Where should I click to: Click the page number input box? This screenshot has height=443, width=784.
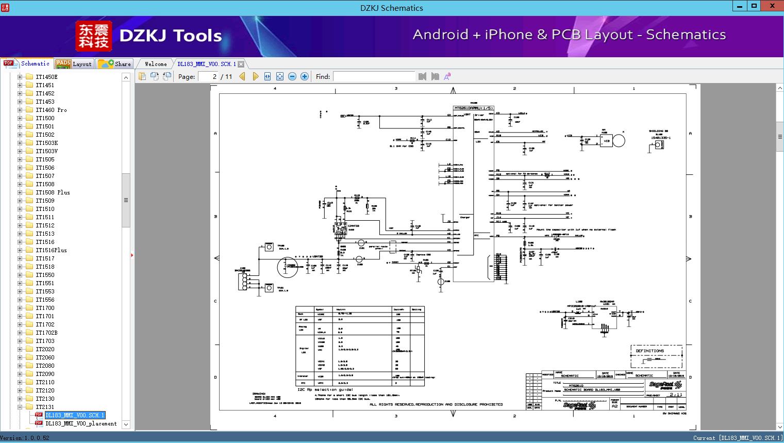click(208, 76)
